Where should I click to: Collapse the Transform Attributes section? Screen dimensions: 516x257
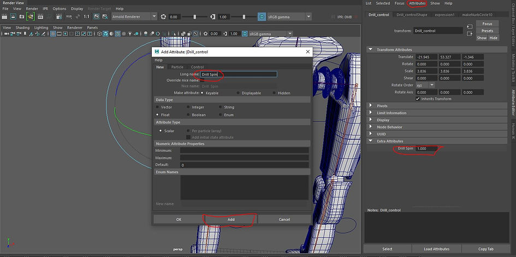(371, 50)
